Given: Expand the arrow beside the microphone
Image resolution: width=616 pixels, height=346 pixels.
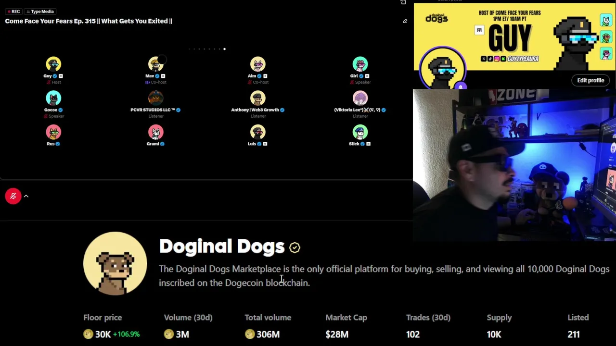Looking at the screenshot, I should point(26,196).
